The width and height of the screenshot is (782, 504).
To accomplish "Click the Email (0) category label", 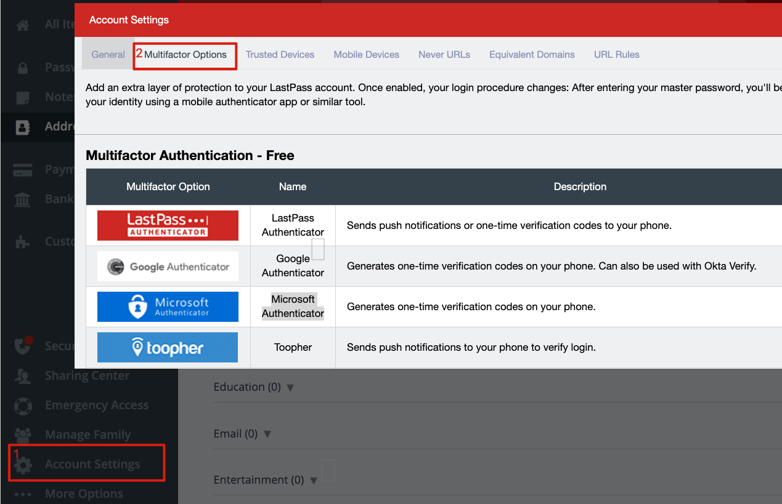I will pyautogui.click(x=235, y=434).
